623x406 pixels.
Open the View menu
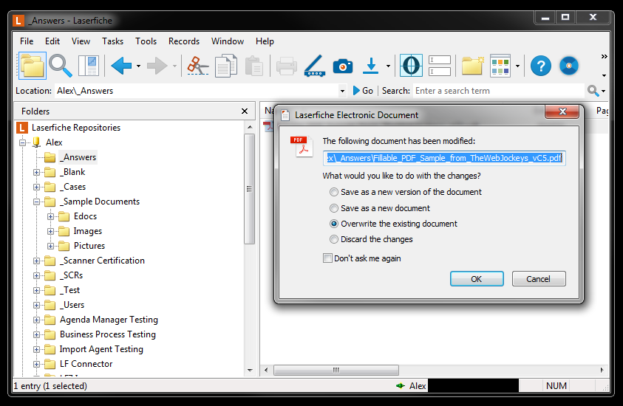[x=81, y=41]
